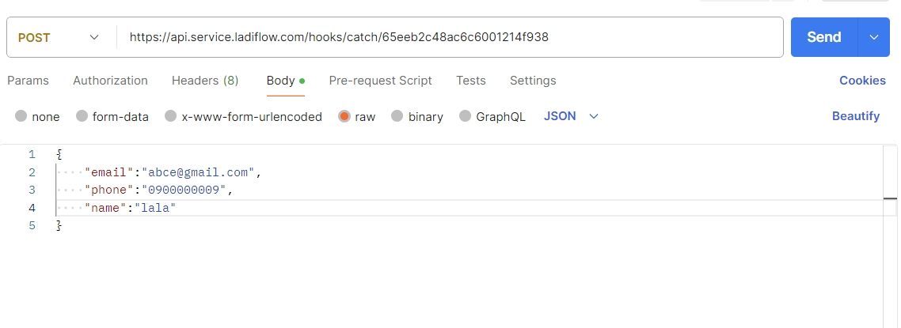
Task: Switch to Headers (8) tab
Action: point(205,81)
